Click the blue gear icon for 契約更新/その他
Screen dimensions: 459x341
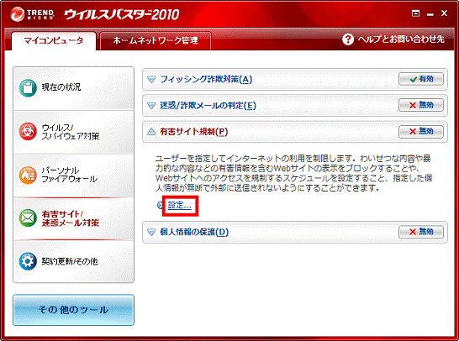pos(28,261)
